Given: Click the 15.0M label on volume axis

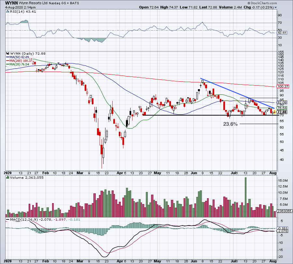Looking at the screenshot, I should pos(283,180).
